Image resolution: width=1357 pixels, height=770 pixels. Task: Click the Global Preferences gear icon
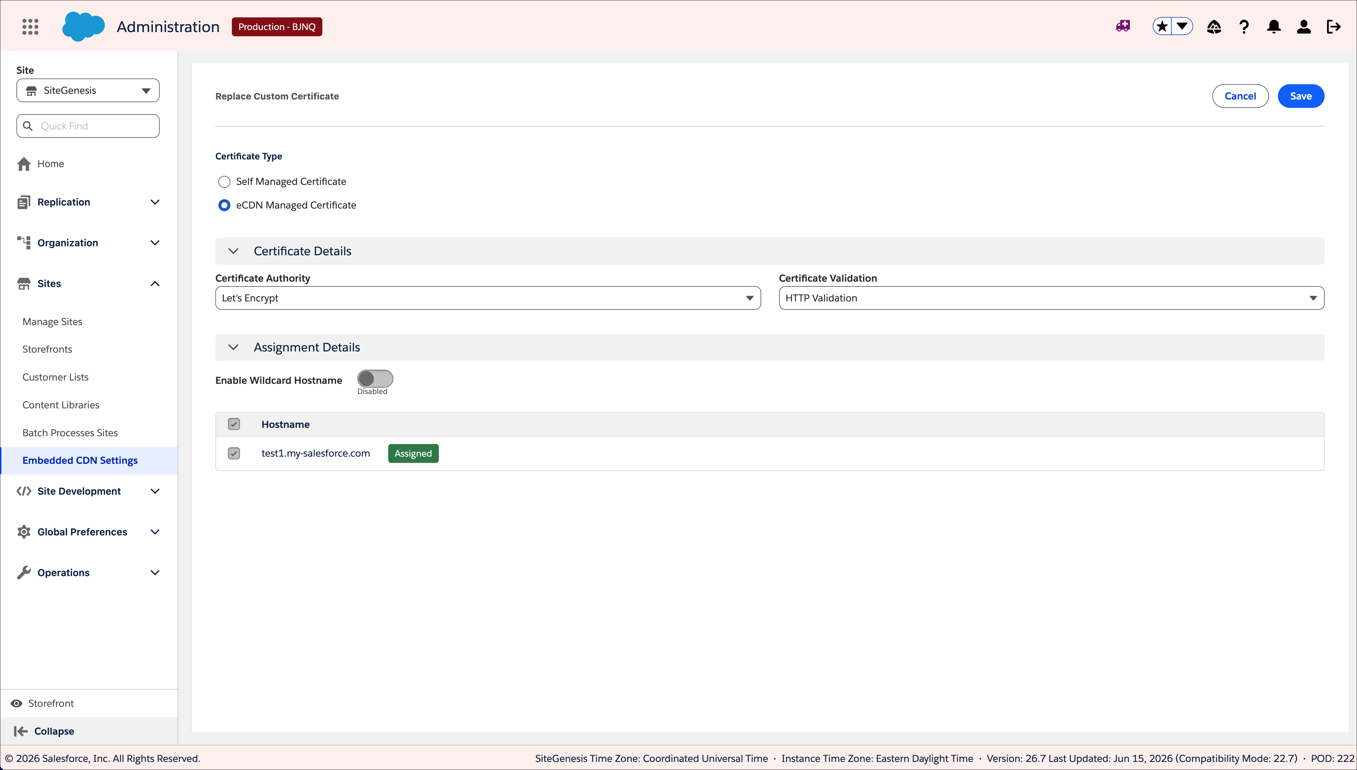point(24,532)
